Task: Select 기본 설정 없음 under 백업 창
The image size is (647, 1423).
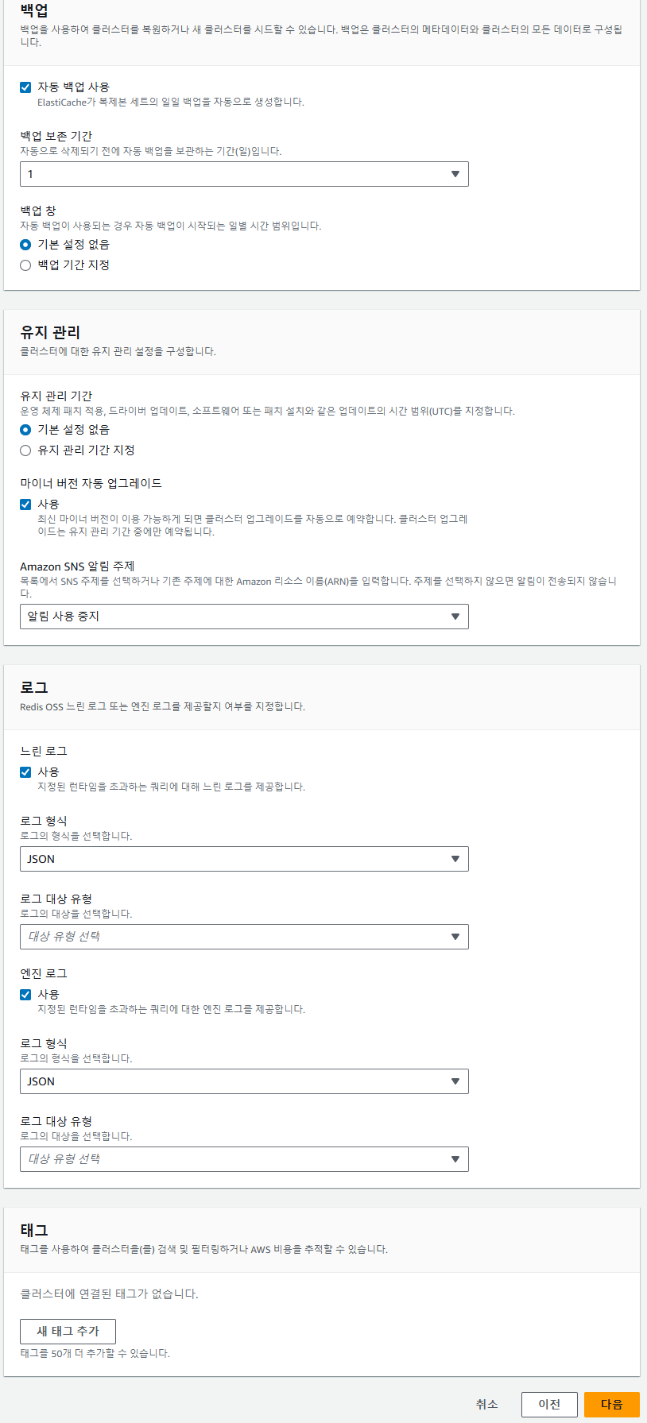Action: [x=25, y=245]
